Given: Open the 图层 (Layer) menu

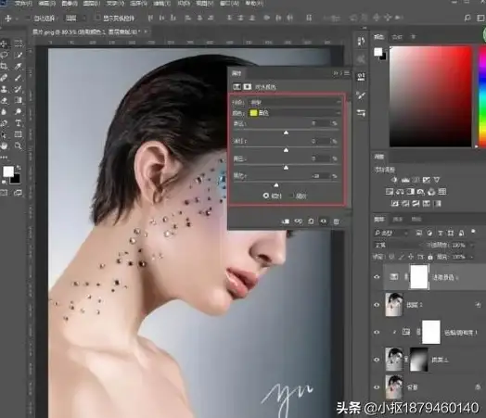Looking at the screenshot, I should click(92, 4).
